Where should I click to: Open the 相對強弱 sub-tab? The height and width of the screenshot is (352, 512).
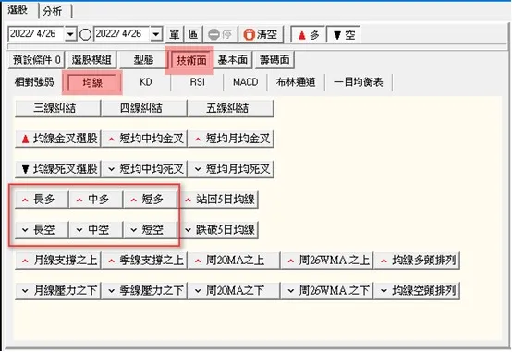34,82
